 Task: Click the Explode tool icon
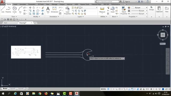point(43,11)
